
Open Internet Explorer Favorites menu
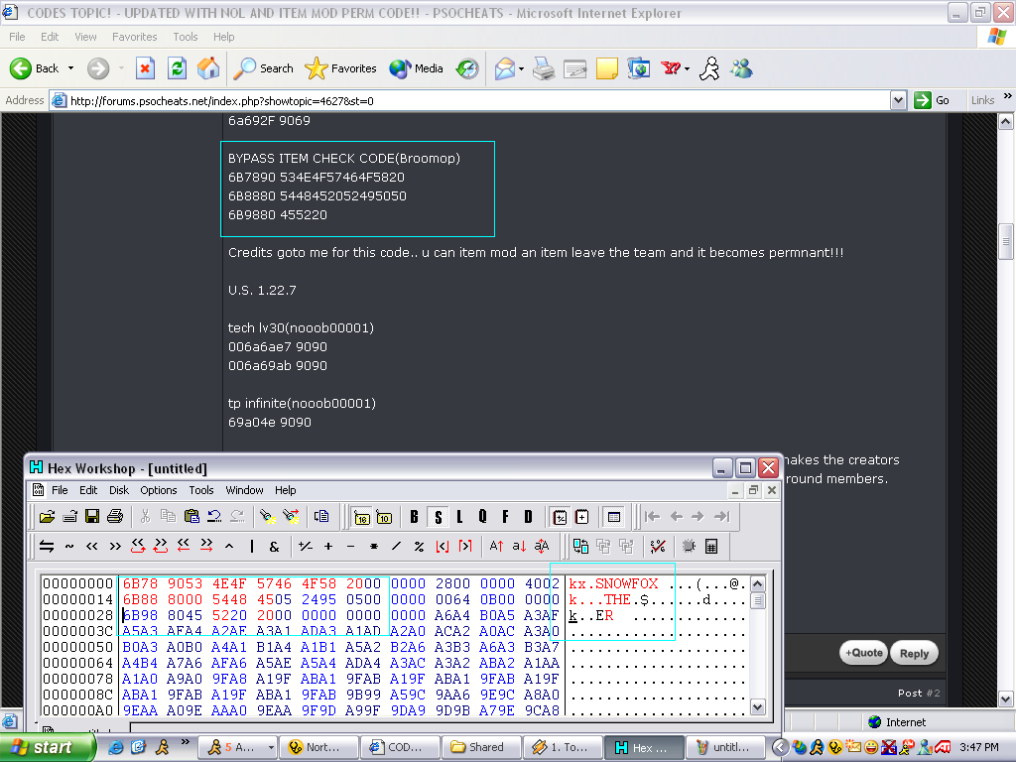pyautogui.click(x=134, y=37)
